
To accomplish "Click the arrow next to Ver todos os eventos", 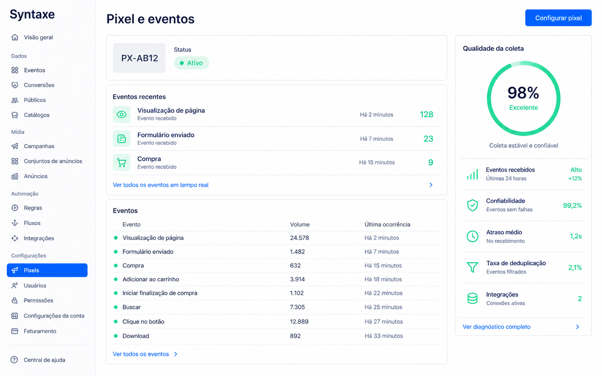I will click(x=175, y=354).
